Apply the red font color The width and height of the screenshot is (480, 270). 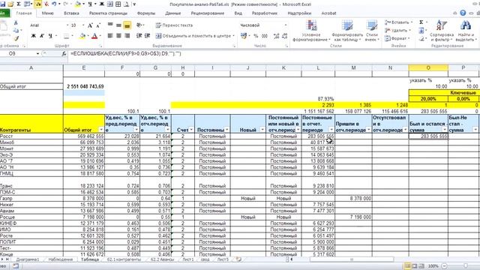pyautogui.click(x=95, y=36)
